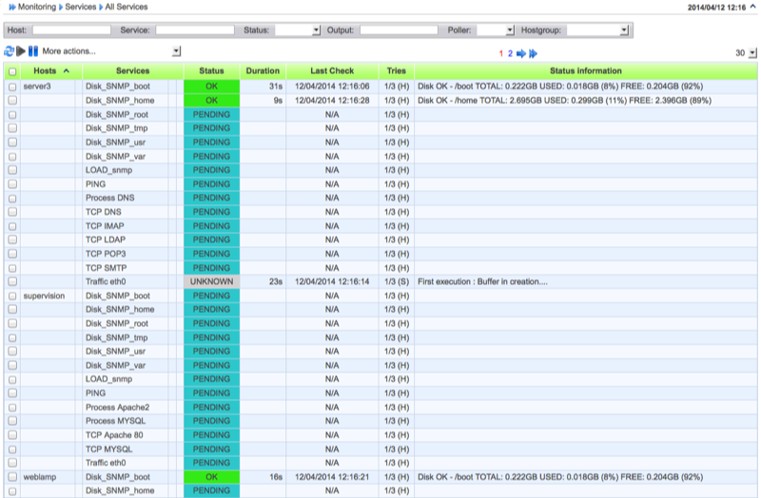Click the Last Check column header
The image size is (761, 498).
[x=332, y=71]
